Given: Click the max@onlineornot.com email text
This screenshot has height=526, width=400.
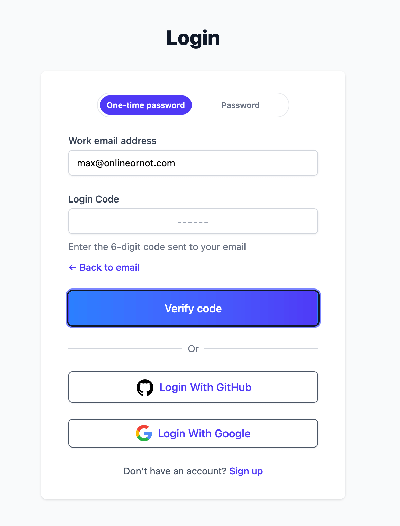Looking at the screenshot, I should [x=126, y=163].
